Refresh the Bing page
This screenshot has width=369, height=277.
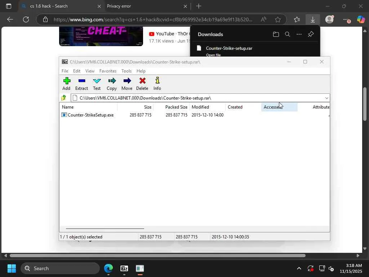pyautogui.click(x=26, y=19)
